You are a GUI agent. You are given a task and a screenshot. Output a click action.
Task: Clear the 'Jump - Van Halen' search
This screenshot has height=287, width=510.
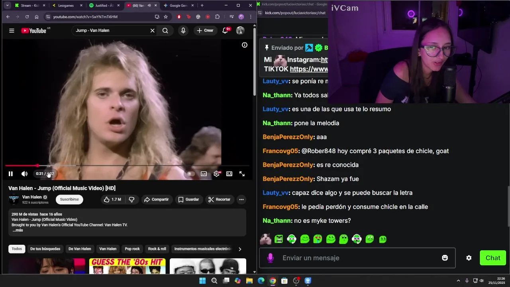152,31
